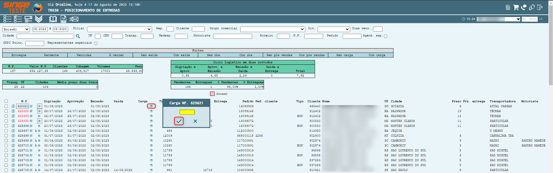Open the Div. dropdown
The height and width of the screenshot is (173, 553).
coord(334,29)
